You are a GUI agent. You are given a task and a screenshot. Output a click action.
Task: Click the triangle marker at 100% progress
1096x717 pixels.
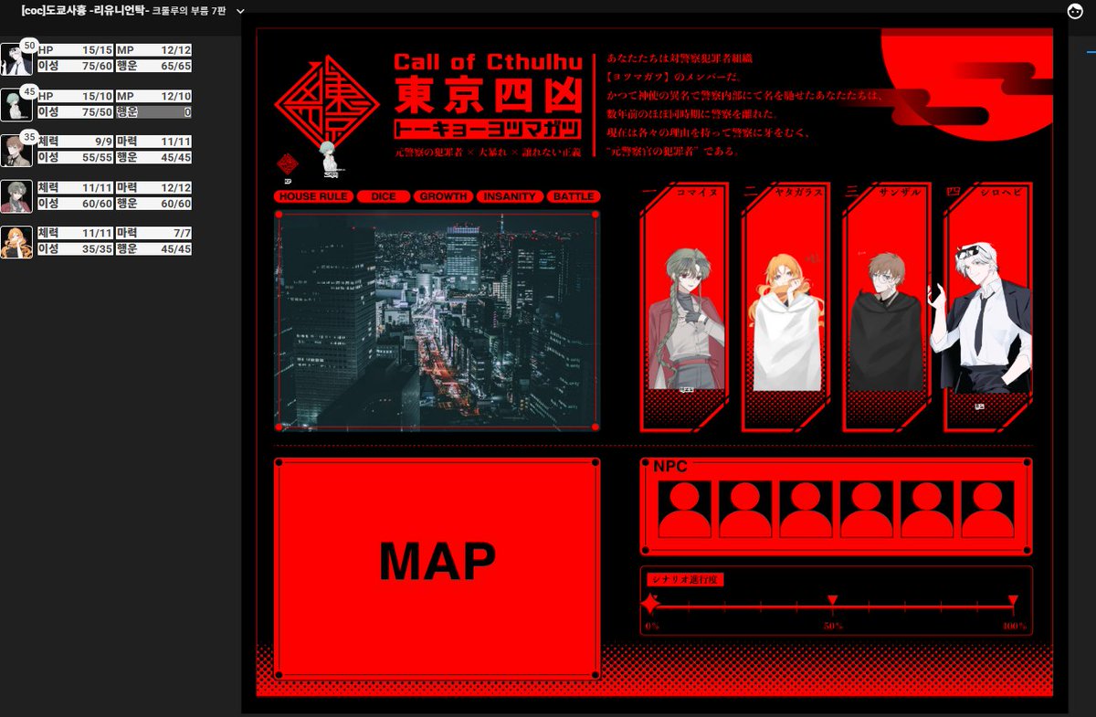click(x=1012, y=600)
